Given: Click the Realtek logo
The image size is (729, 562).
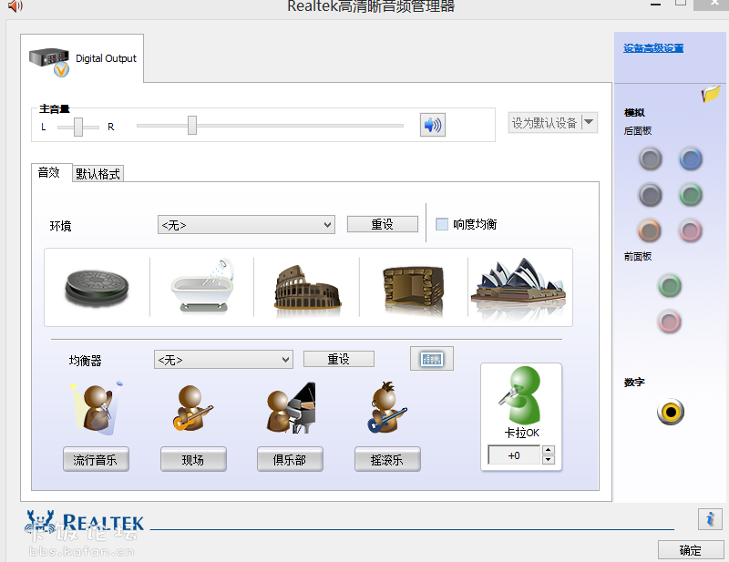Looking at the screenshot, I should [85, 524].
